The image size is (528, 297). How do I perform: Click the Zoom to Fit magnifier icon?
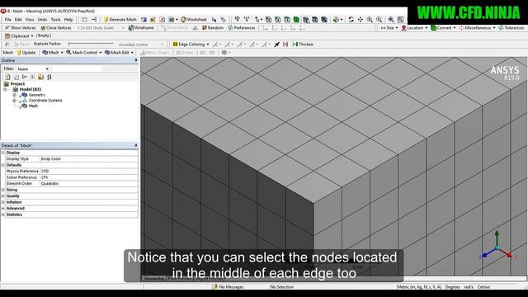coord(391,20)
